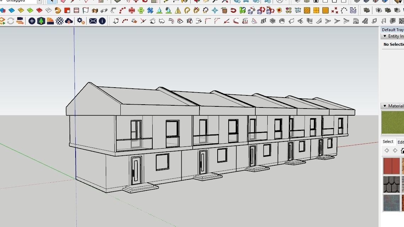
Task: Click the small colored cubes icon
Action: click(x=289, y=10)
